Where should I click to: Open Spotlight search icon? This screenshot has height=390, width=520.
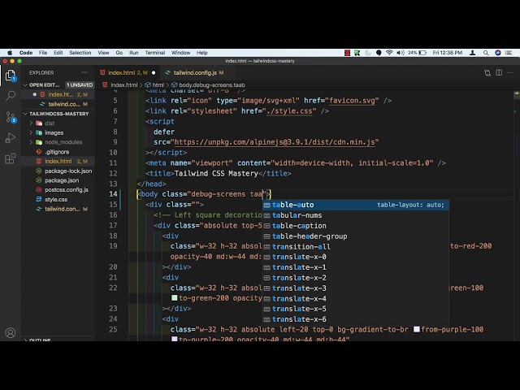tap(486, 53)
